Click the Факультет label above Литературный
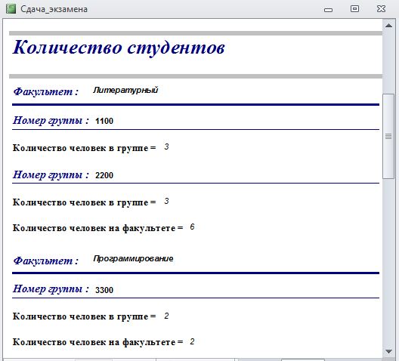The image size is (399, 361). [46, 91]
